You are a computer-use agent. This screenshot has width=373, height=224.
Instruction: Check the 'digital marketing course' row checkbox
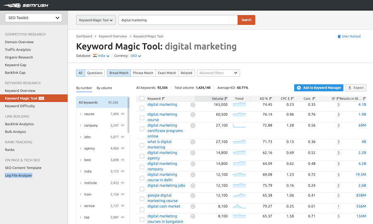pos(142,118)
